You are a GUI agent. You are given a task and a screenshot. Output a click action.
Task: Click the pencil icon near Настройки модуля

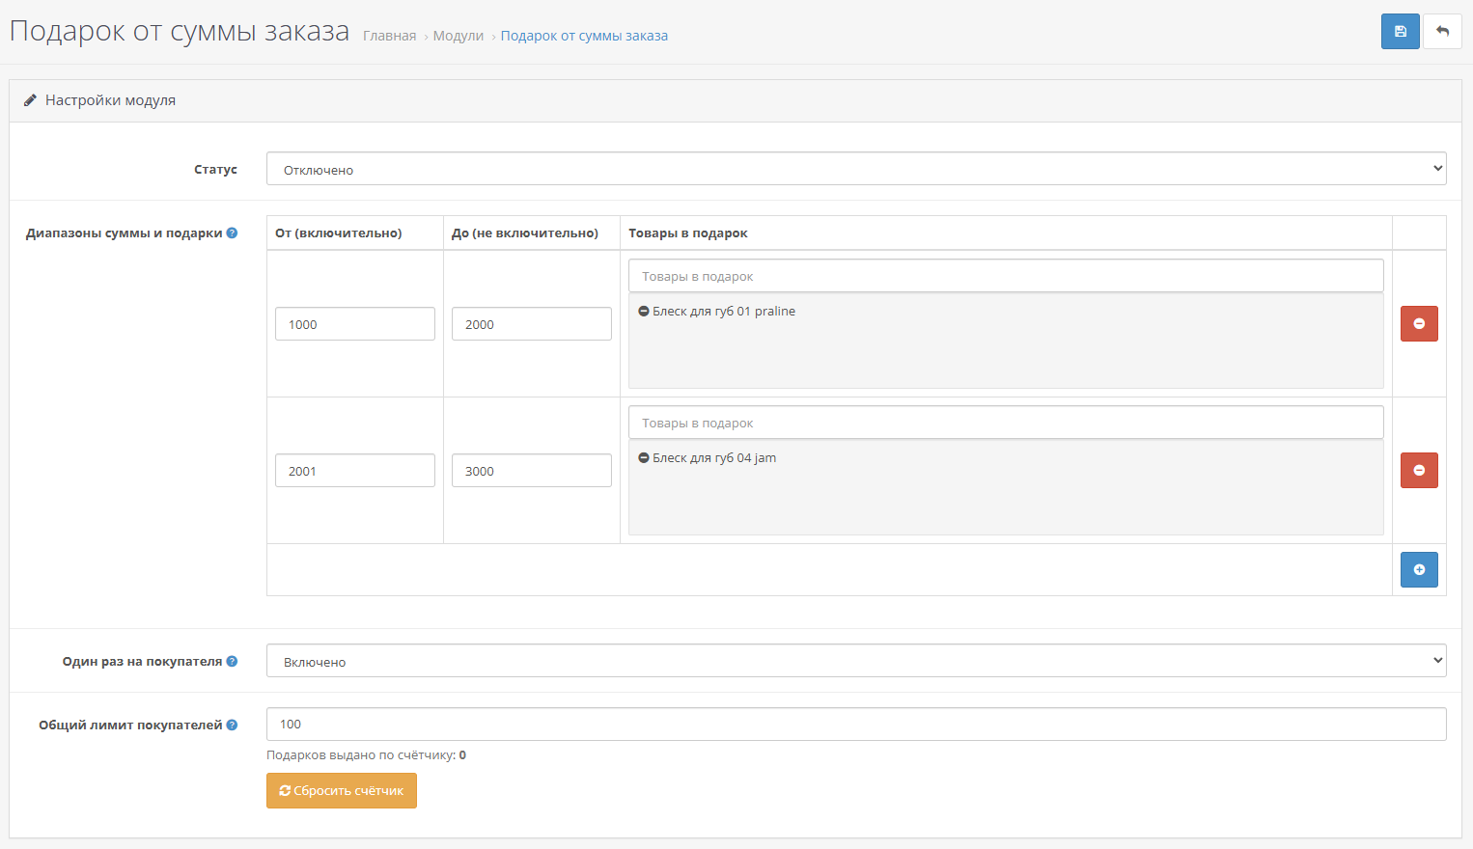30,100
